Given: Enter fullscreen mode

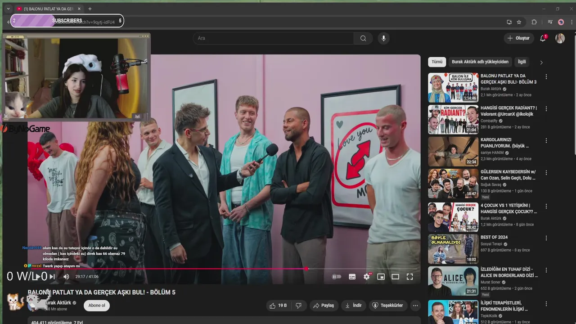Looking at the screenshot, I should pos(409,277).
